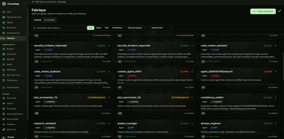284x139 pixels.
Task: Click Failed badge on agent_bb863b706dedace4
Action: point(268,71)
